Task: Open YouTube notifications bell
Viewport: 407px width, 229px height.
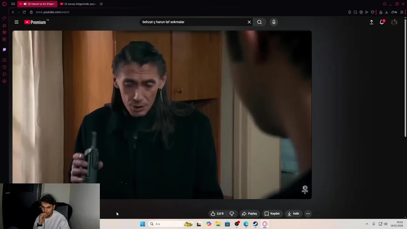Action: (382, 22)
